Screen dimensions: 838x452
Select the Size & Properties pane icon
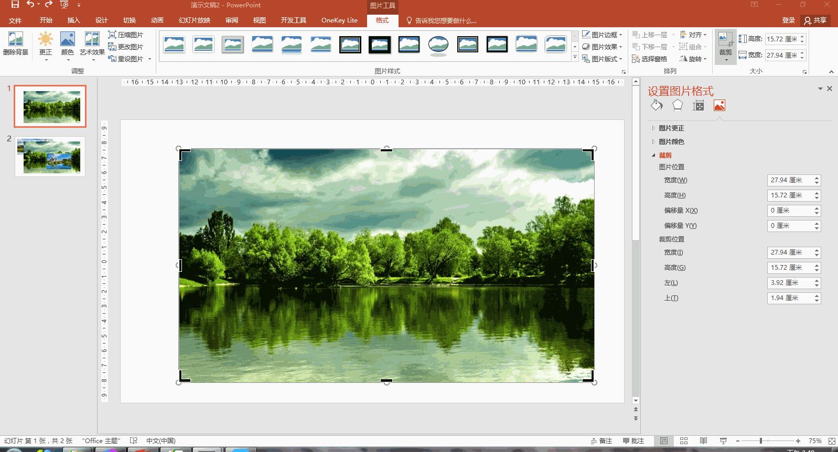[x=698, y=106]
